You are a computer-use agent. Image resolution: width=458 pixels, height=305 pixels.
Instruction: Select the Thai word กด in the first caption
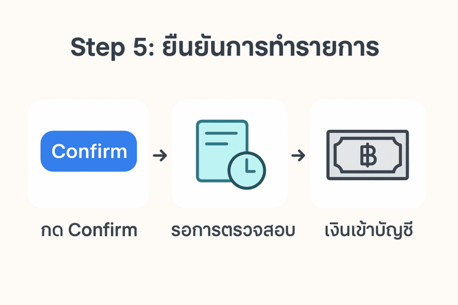[52, 230]
